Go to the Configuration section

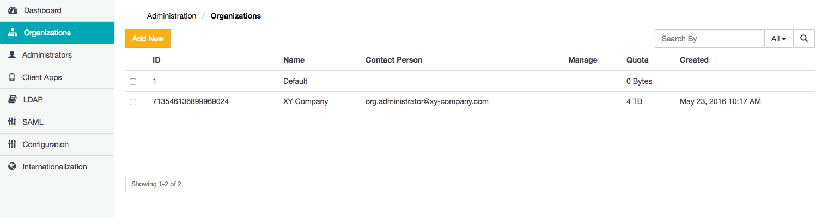(45, 144)
